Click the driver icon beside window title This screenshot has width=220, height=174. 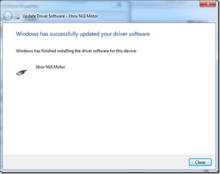click(18, 16)
